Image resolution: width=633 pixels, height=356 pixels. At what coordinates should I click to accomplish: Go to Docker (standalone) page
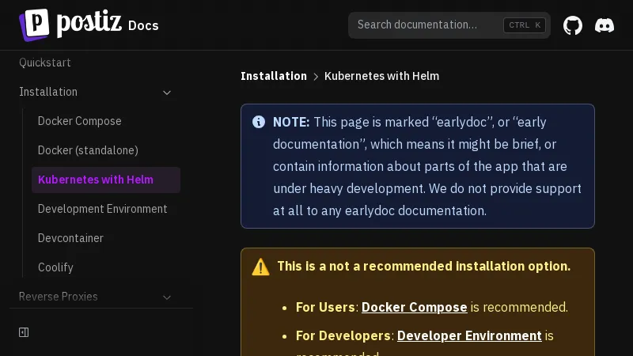88,150
